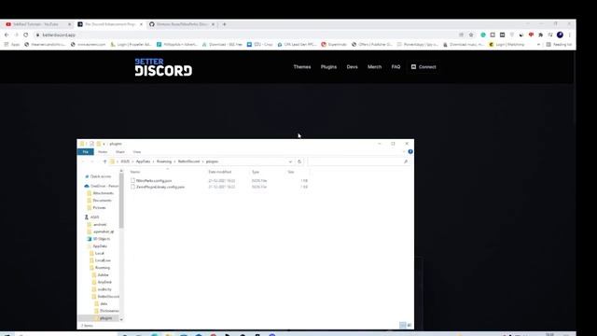Open the Chrome three-dot menu

(570, 35)
